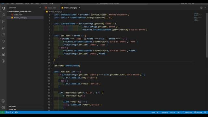Screen dimensions: 208x117
Task: Click the split editor icon
Action: pyautogui.click(x=201, y=8)
